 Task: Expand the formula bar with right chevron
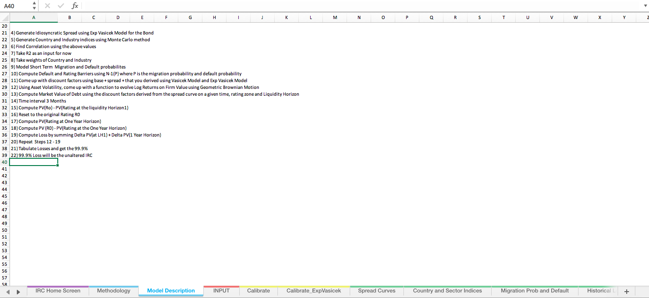pyautogui.click(x=644, y=6)
